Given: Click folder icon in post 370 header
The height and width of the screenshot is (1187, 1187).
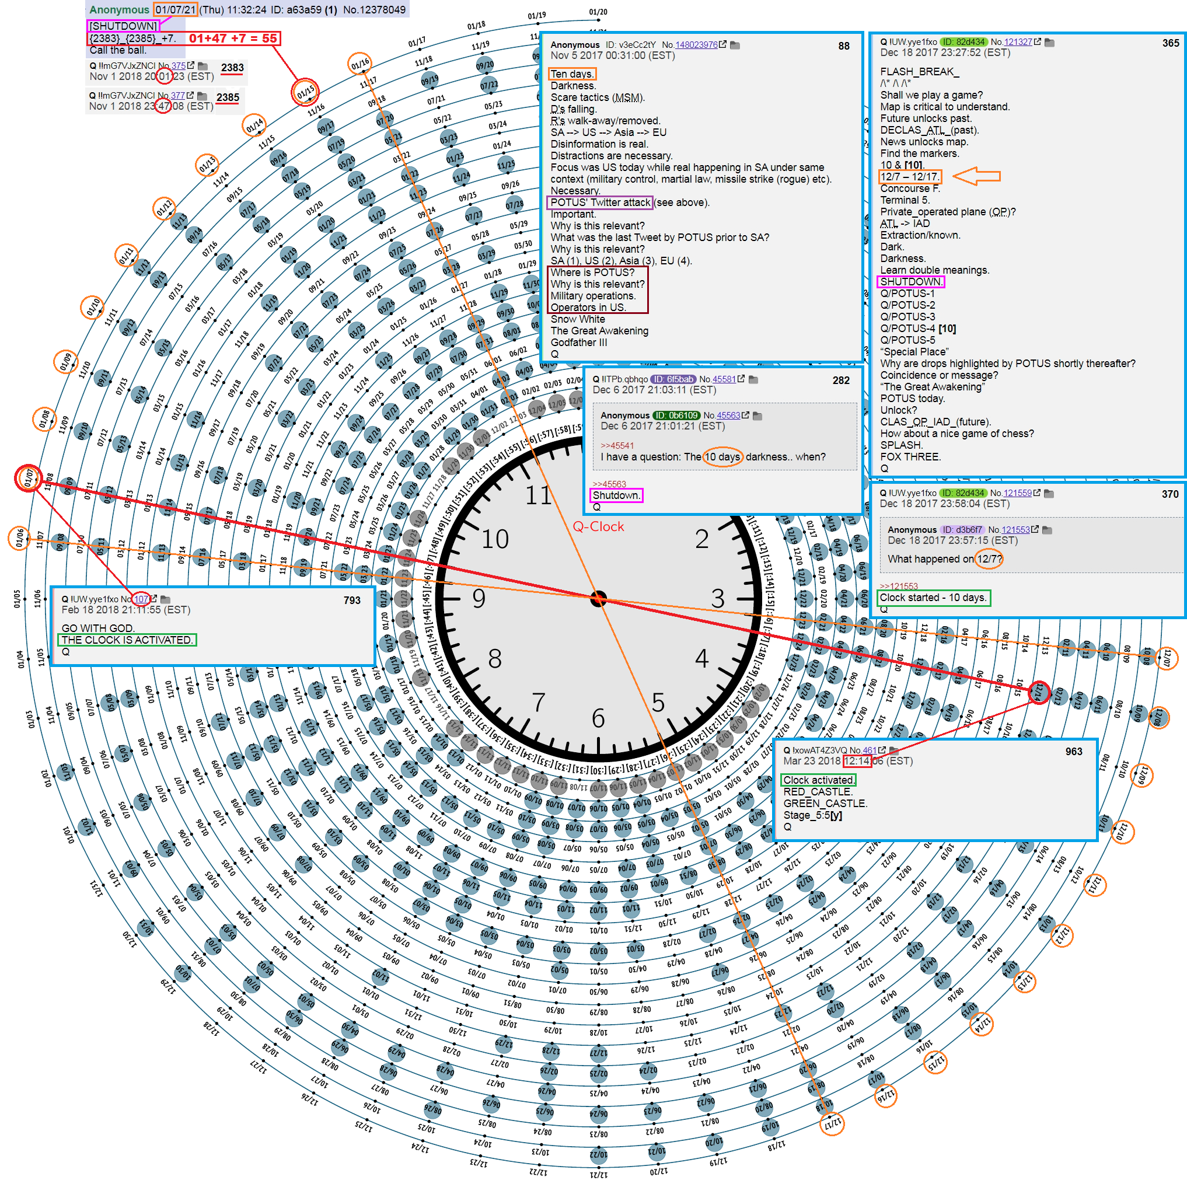Looking at the screenshot, I should click(1049, 493).
